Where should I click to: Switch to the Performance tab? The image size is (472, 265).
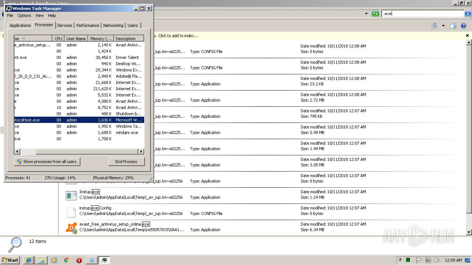click(88, 25)
